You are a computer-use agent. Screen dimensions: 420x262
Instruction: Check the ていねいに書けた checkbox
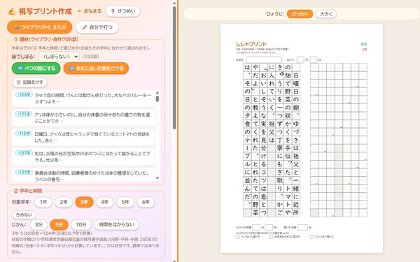tap(237, 237)
